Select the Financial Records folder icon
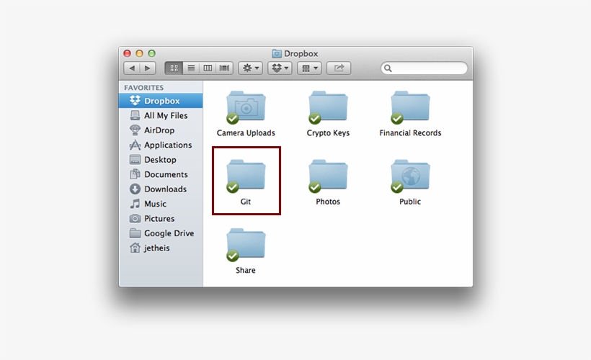The image size is (591, 360). [411, 107]
